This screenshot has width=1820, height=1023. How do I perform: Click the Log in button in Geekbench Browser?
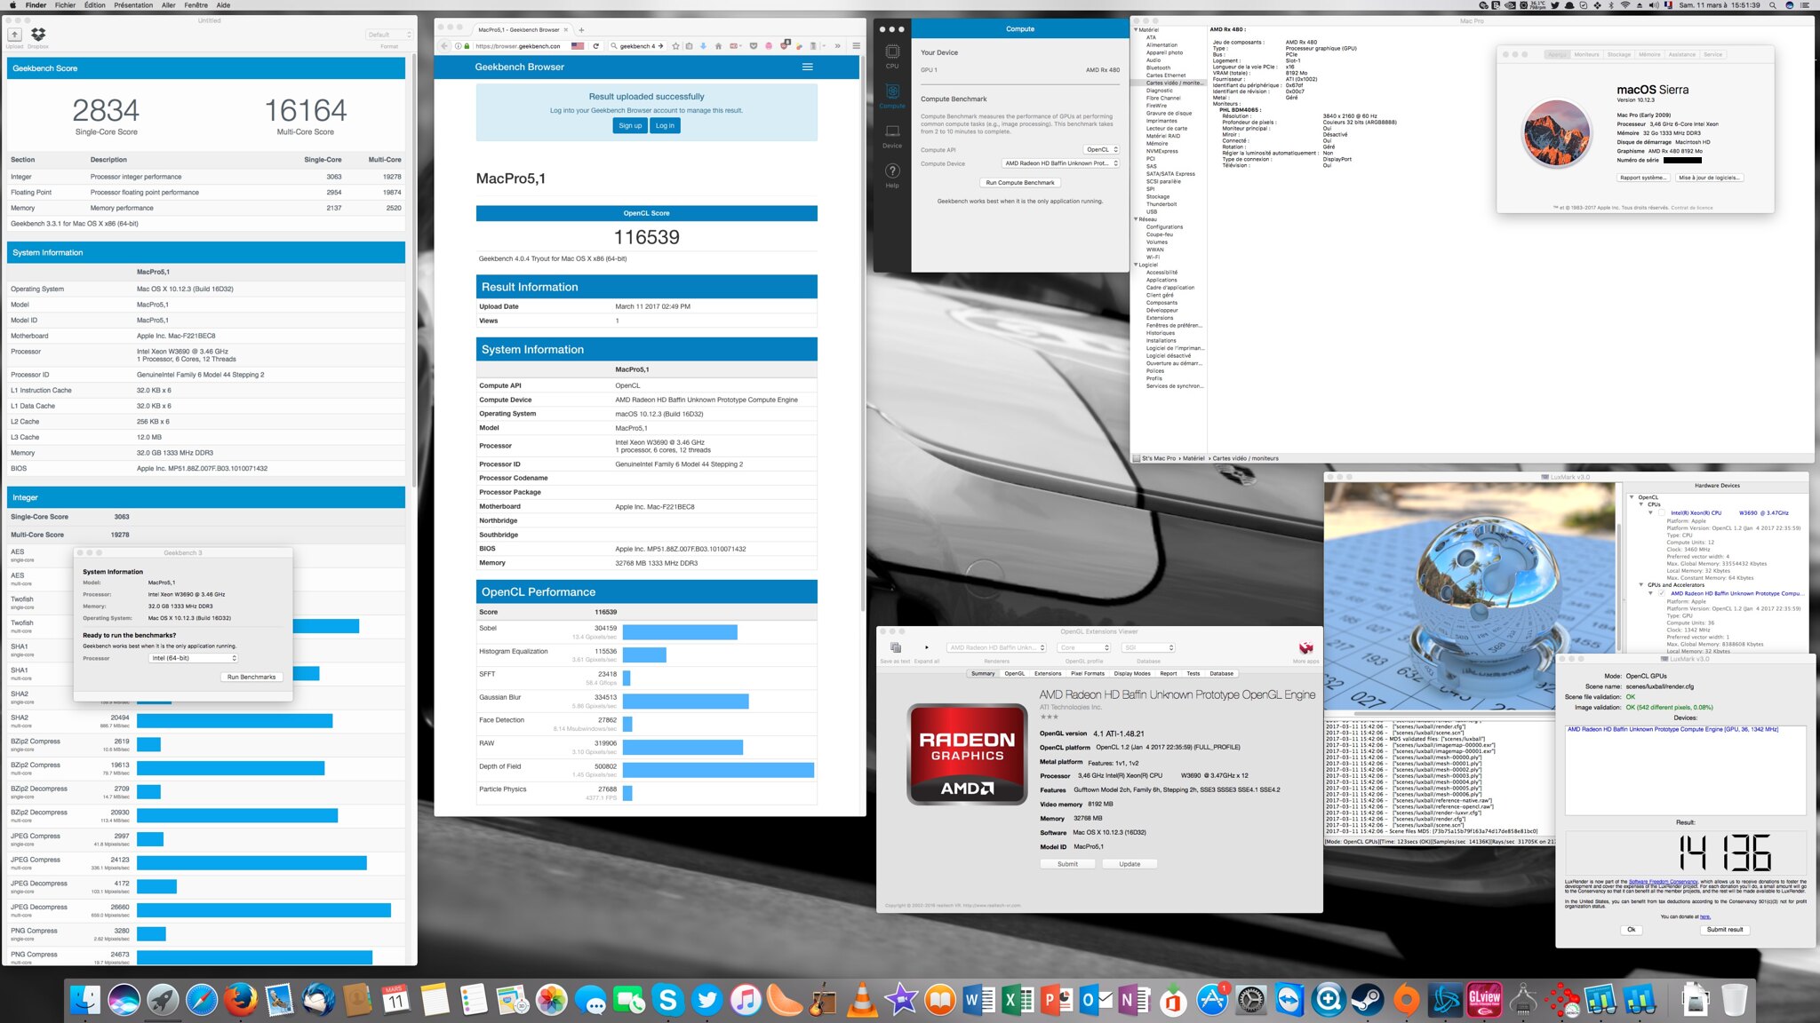point(665,125)
